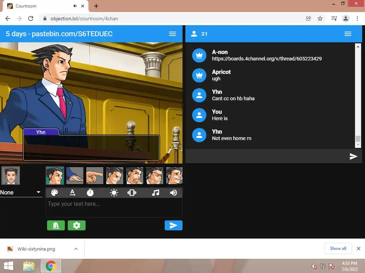Click Apricot's crown avatar
365x273 pixels.
[199, 75]
